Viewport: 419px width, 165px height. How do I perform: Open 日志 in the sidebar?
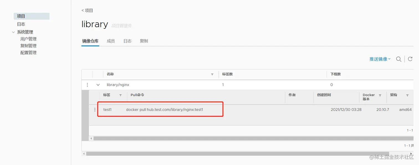(x=21, y=24)
